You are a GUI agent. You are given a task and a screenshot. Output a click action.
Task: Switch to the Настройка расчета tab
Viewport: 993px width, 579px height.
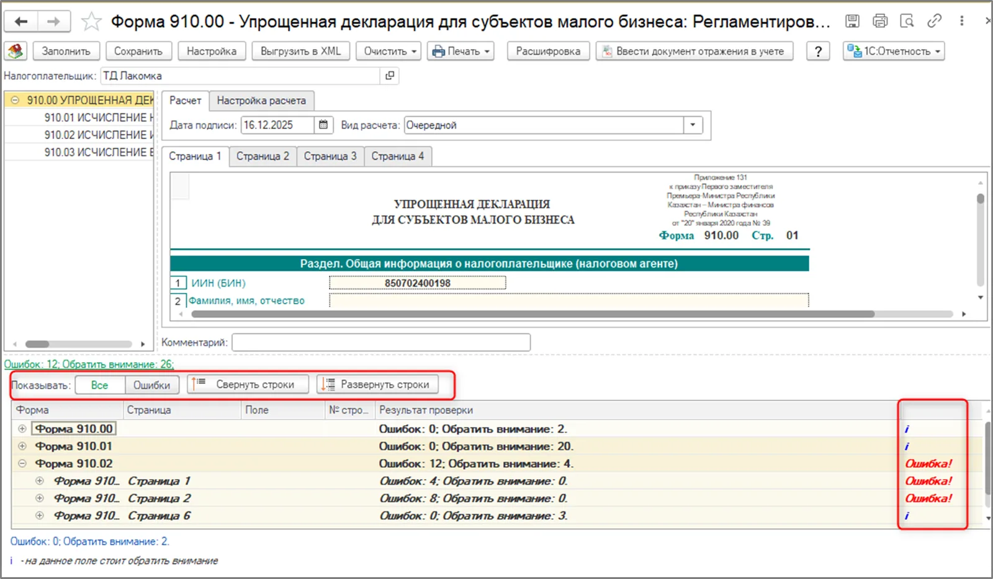pyautogui.click(x=261, y=101)
